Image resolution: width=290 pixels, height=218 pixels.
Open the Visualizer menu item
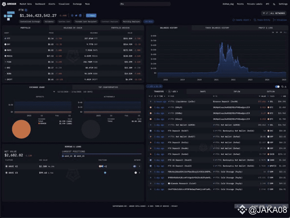point(64,4)
